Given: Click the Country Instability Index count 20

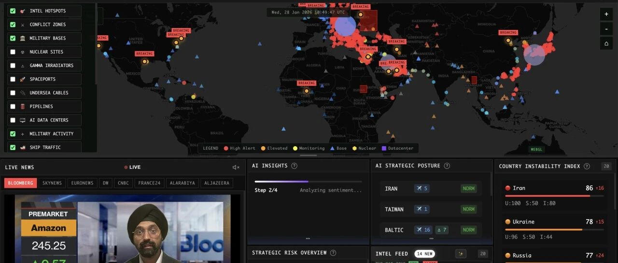Looking at the screenshot, I should coord(606,166).
